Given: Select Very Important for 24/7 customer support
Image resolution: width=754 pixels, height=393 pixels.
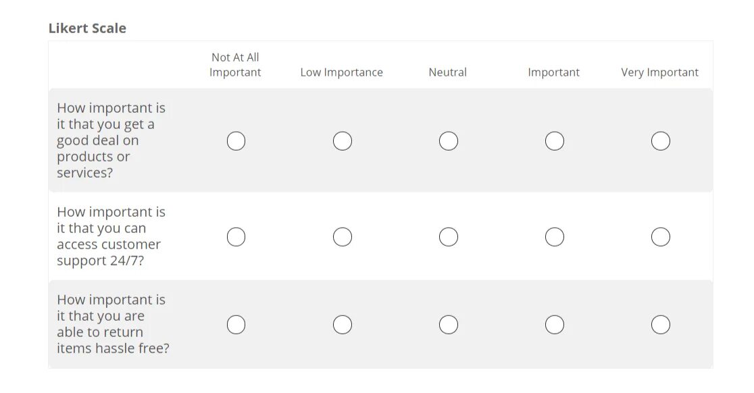Looking at the screenshot, I should (x=661, y=237).
